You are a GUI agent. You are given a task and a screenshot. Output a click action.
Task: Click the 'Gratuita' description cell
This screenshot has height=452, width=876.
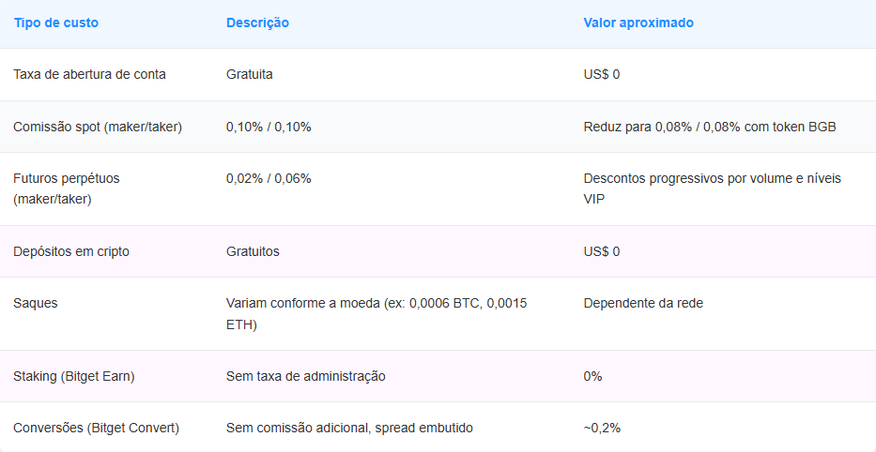click(x=250, y=74)
